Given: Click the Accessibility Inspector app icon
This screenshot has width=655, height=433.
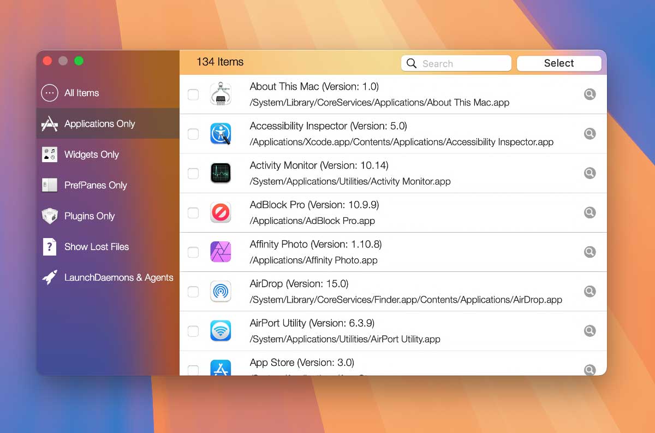Looking at the screenshot, I should tap(221, 134).
